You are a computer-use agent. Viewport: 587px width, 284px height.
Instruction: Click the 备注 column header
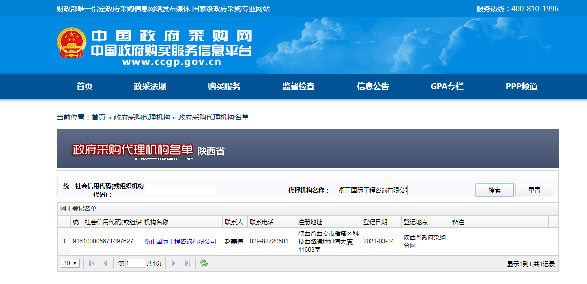500,222
